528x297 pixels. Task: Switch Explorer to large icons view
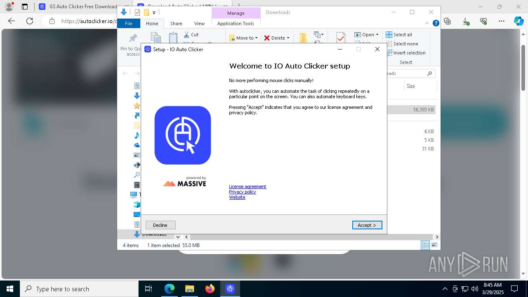pyautogui.click(x=434, y=245)
